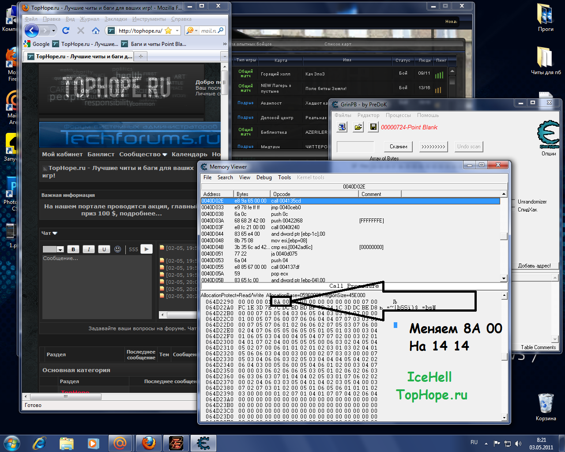565x452 pixels.
Task: Click the >>>>>>>>> next scan button
Action: 433,147
